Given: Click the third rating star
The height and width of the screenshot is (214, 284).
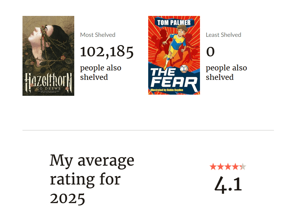Looking at the screenshot, I should [x=227, y=167].
